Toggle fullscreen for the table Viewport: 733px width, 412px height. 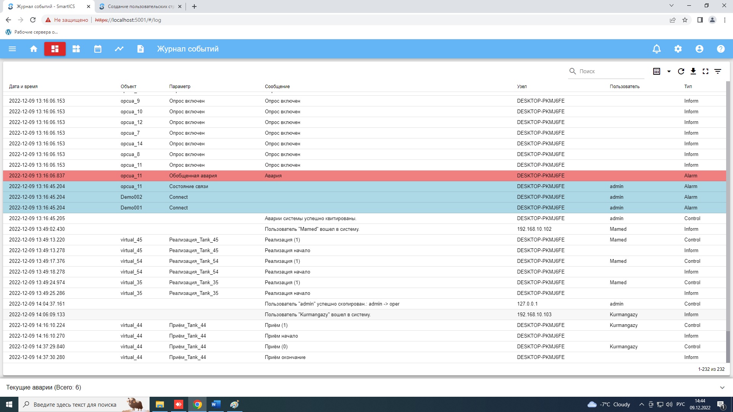[706, 71]
